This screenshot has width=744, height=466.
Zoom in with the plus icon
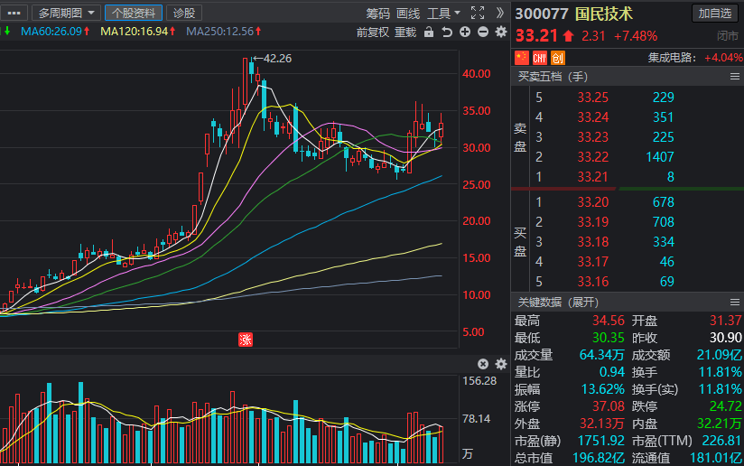[x=465, y=32]
